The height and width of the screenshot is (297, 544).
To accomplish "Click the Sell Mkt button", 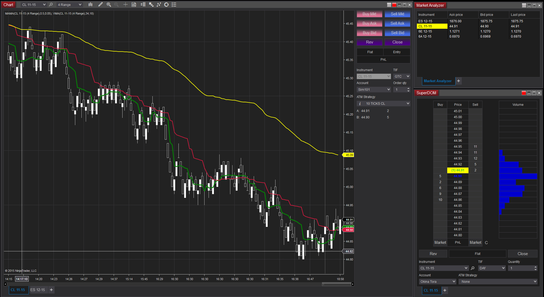I will point(397,14).
